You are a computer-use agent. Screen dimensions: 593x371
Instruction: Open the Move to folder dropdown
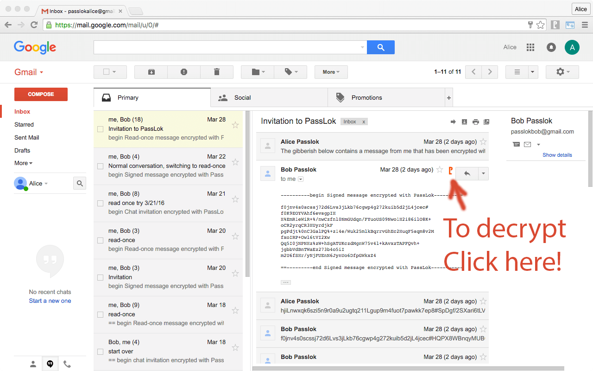tap(258, 72)
